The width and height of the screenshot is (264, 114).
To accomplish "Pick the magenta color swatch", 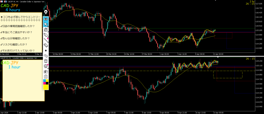I will 44,83.
